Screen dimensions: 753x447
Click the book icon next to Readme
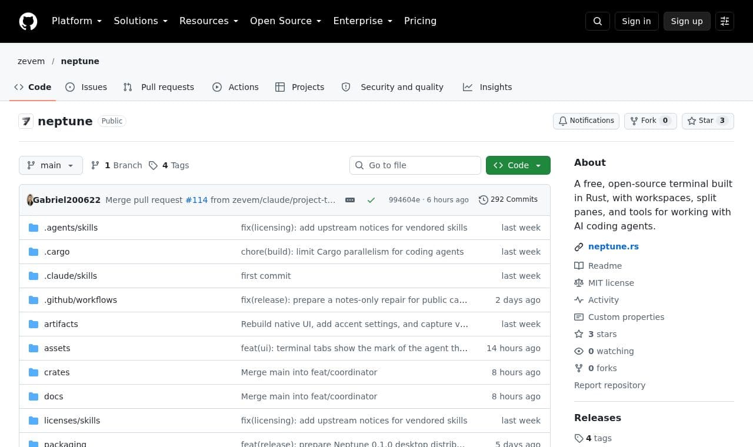point(579,266)
